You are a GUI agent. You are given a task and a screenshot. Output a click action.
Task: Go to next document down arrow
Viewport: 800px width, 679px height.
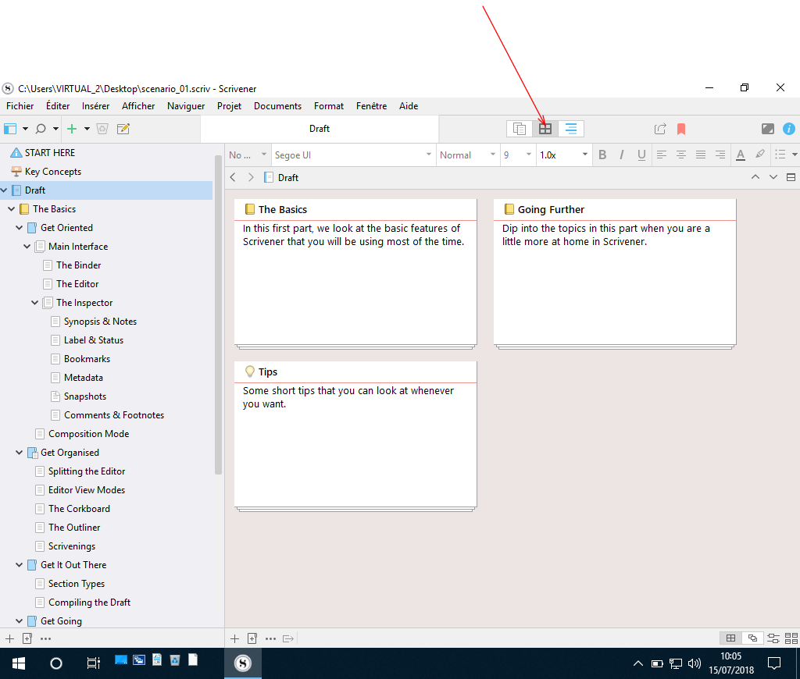coord(773,177)
